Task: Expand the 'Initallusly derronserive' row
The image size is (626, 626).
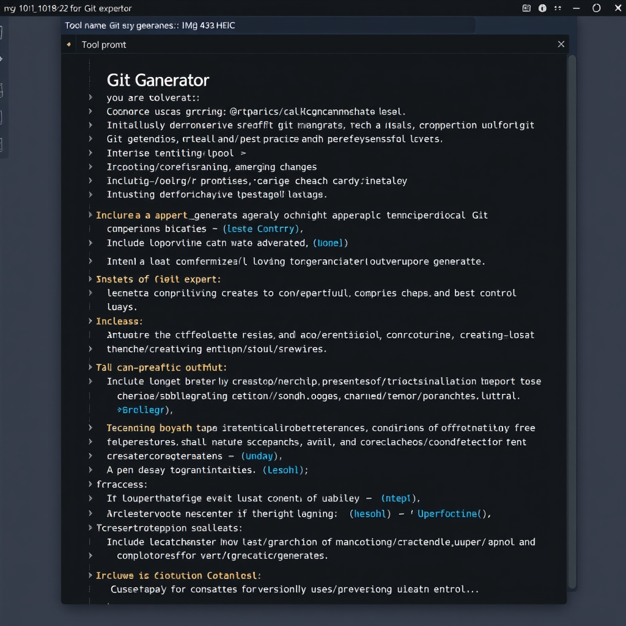Action: [90, 125]
